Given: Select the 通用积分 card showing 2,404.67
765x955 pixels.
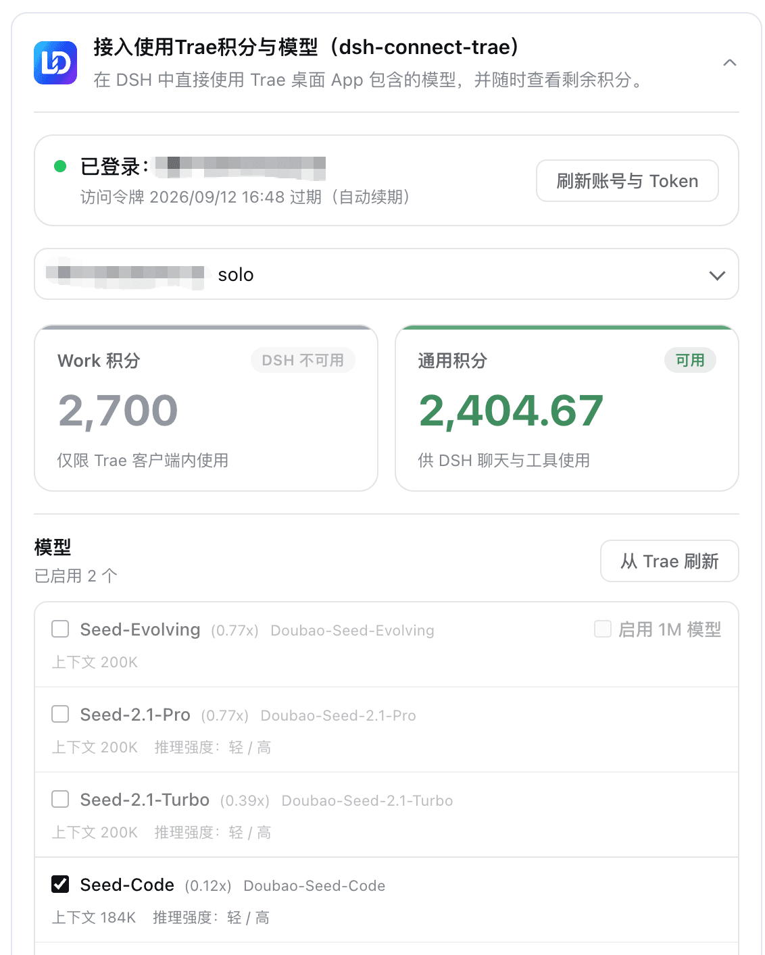Looking at the screenshot, I should (x=567, y=409).
